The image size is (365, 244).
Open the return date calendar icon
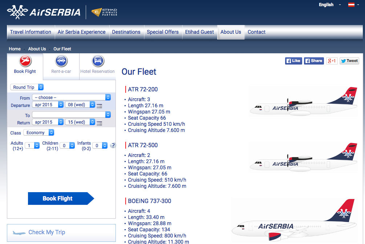tap(100, 123)
